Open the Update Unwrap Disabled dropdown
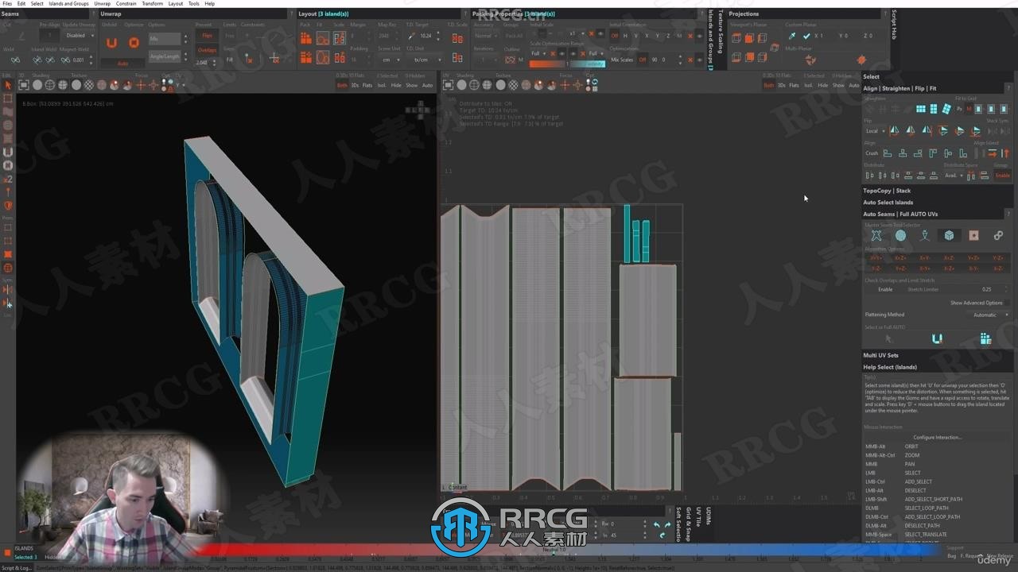This screenshot has height=572, width=1018. (x=78, y=36)
